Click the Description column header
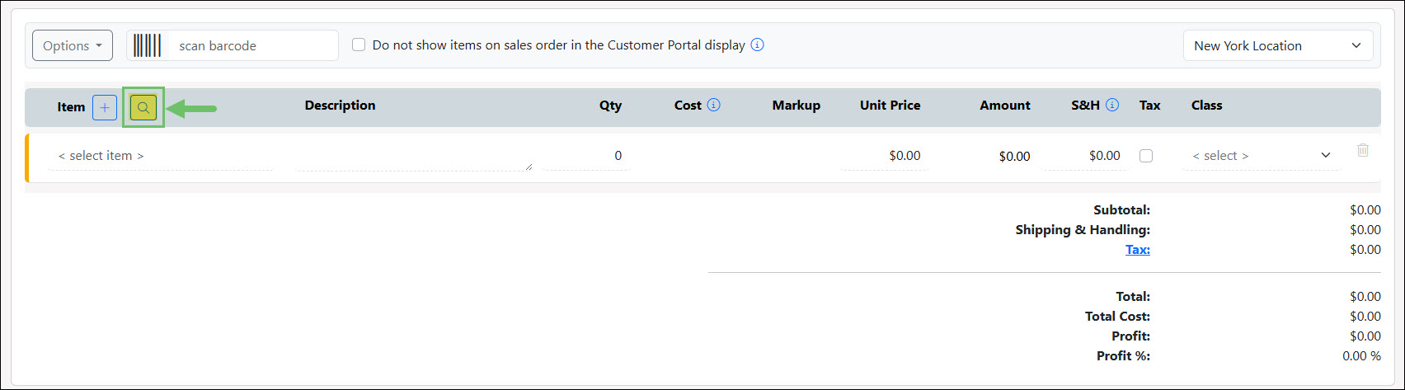This screenshot has height=390, width=1405. coord(340,105)
